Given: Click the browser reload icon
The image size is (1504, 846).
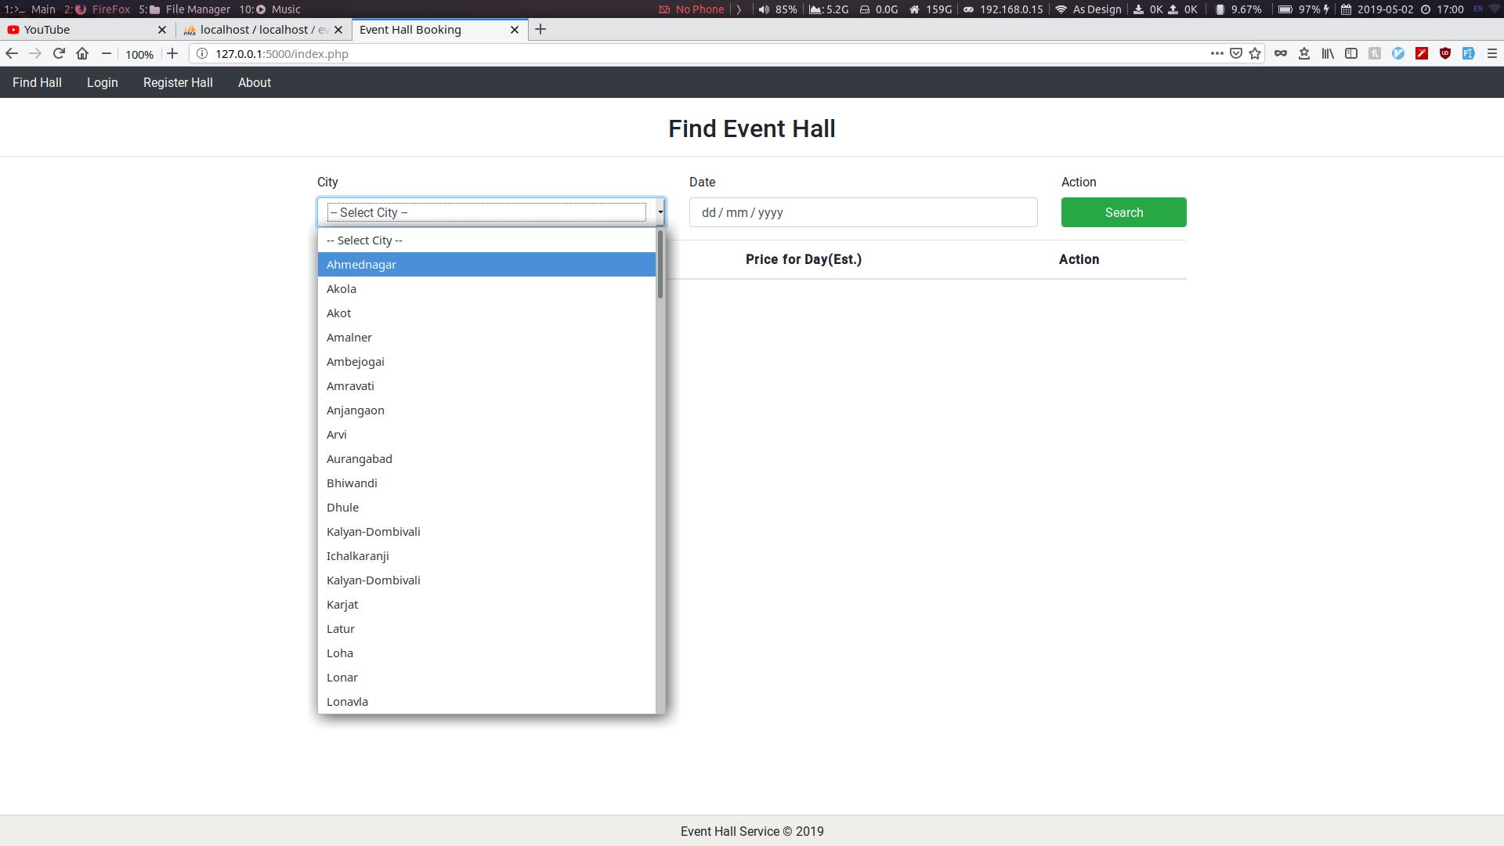Looking at the screenshot, I should (59, 53).
